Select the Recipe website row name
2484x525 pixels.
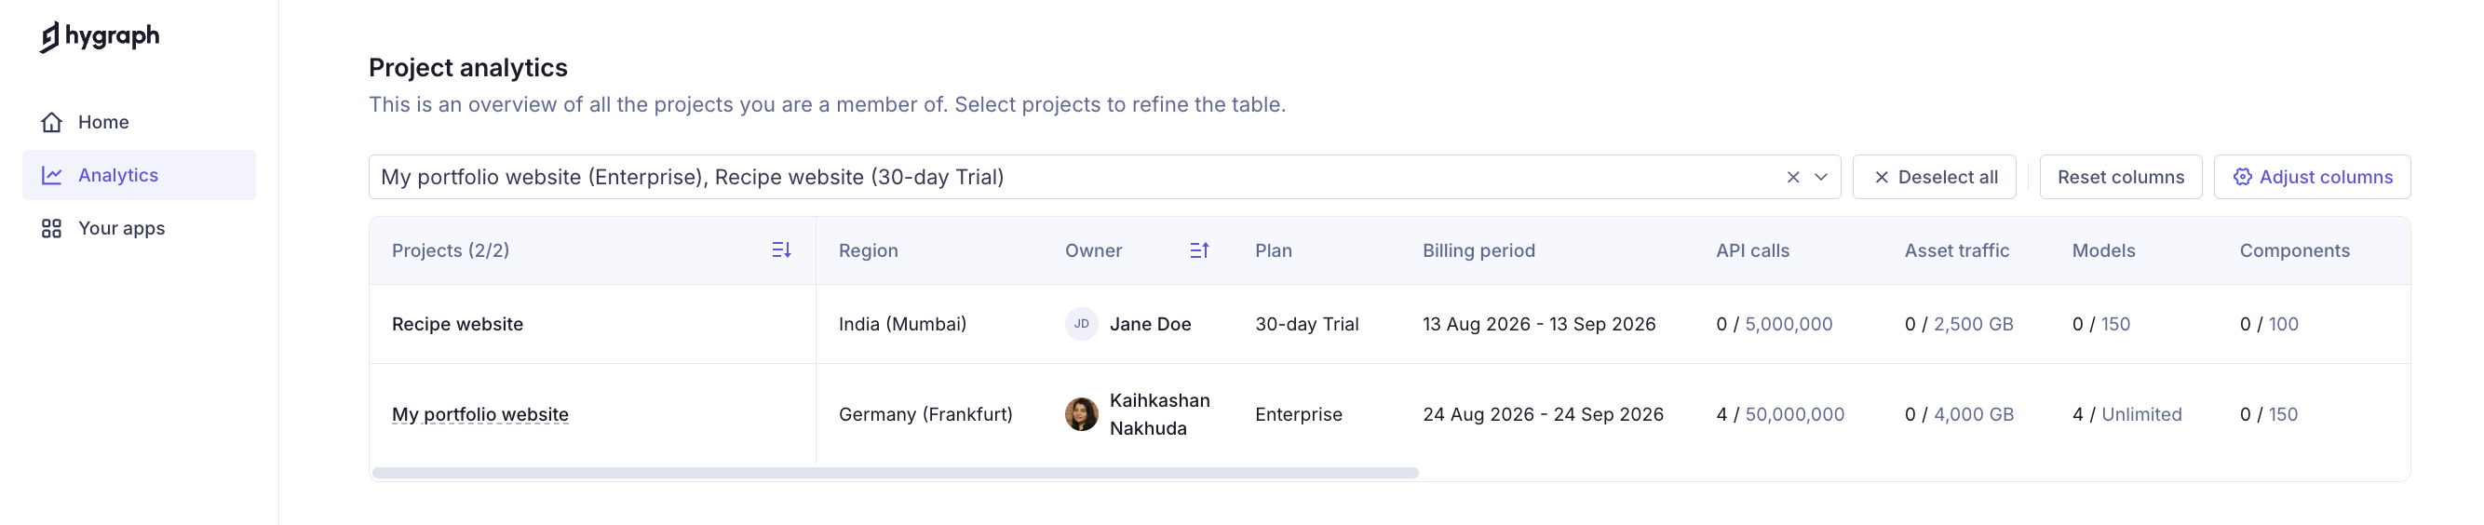457,325
